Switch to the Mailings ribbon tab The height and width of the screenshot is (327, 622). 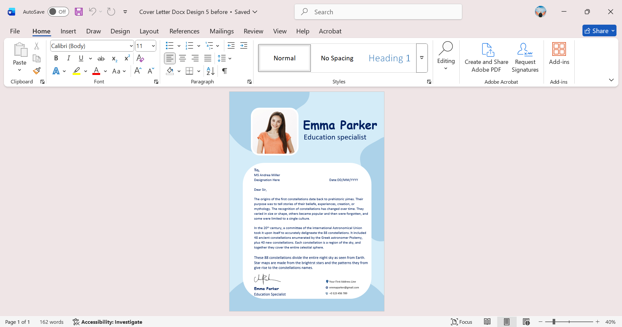coord(222,31)
